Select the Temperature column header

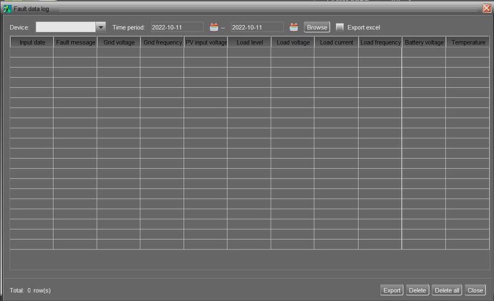coord(468,42)
